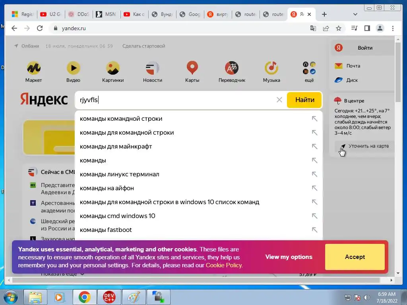Open the media control playlist icon
The height and width of the screenshot is (305, 407).
pyautogui.click(x=354, y=28)
